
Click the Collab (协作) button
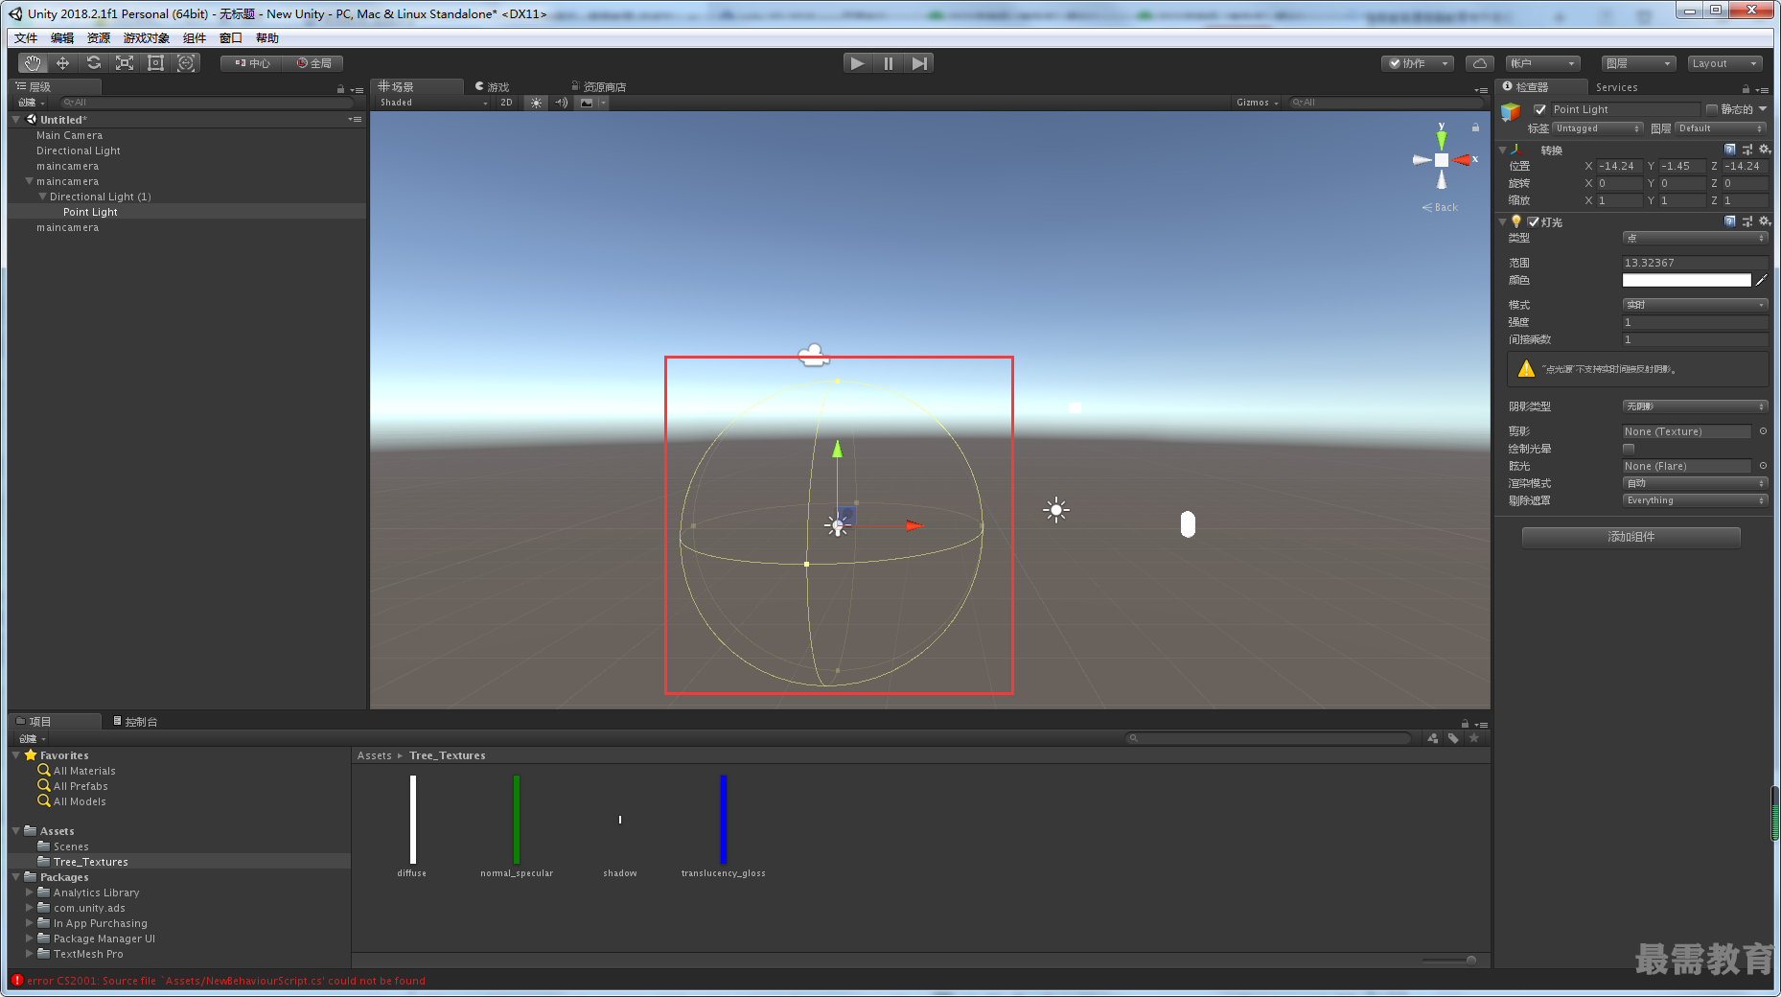coord(1417,63)
